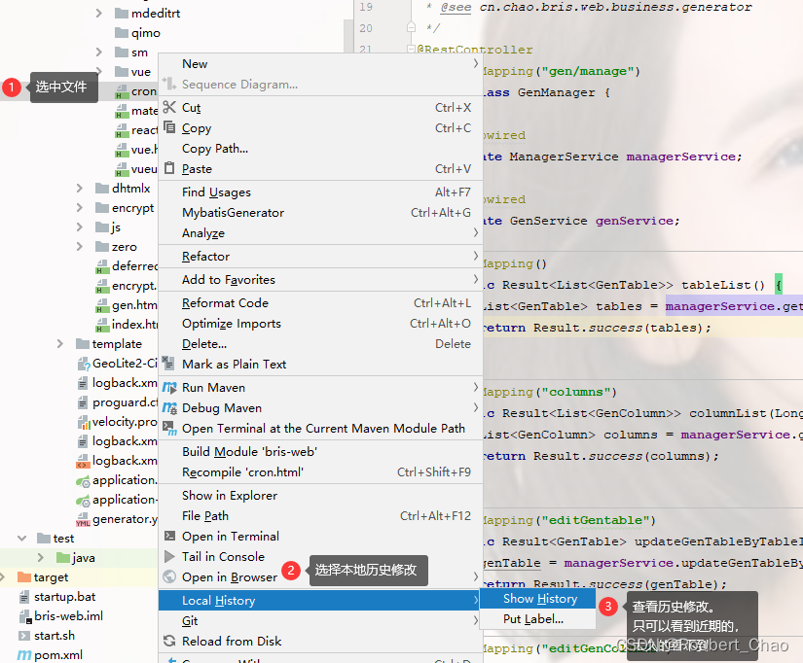Collapse the test folder
This screenshot has width=803, height=663.
click(21, 539)
